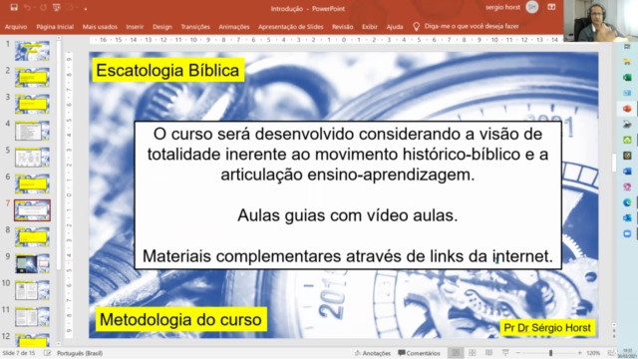Open the Design tab
638x359 pixels.
(162, 27)
